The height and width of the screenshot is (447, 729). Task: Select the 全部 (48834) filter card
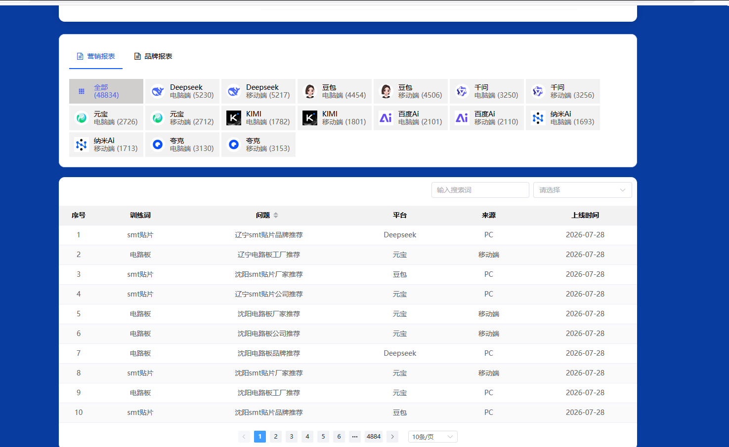point(106,91)
